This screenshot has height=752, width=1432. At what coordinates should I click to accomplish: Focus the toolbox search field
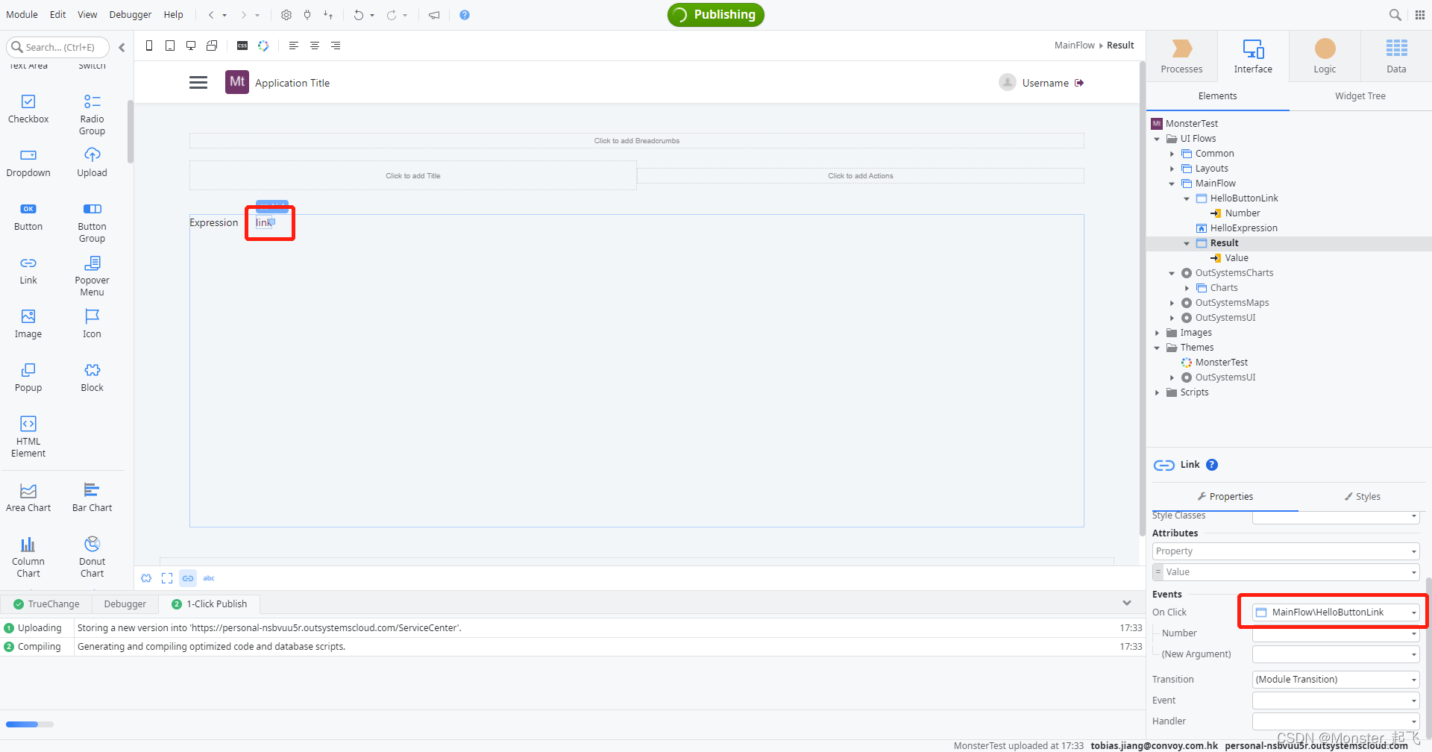click(x=58, y=47)
